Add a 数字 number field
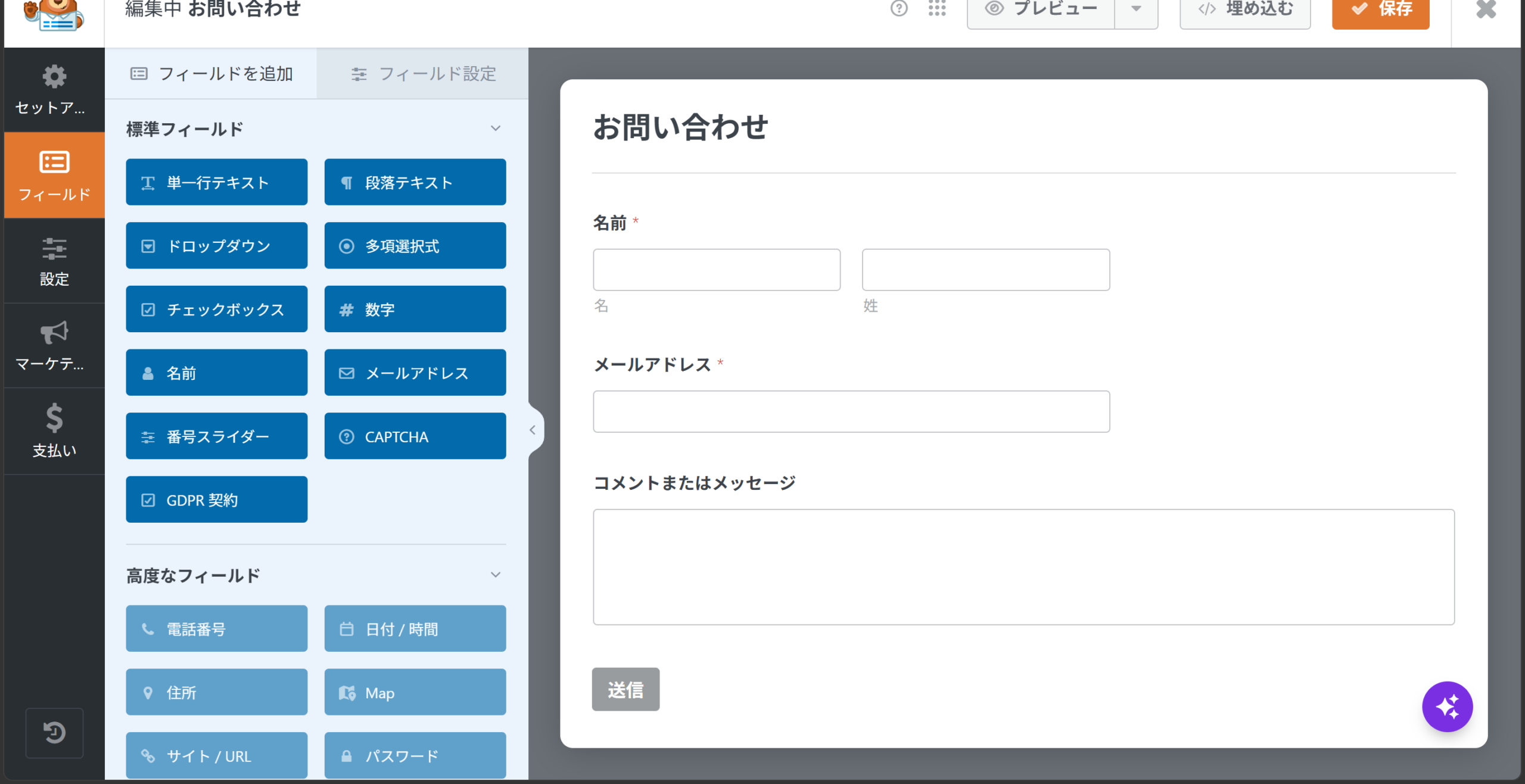Viewport: 1525px width, 784px height. coord(415,309)
